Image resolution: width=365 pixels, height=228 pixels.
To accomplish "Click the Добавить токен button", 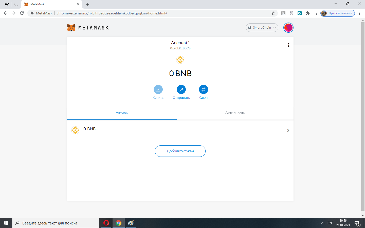I will click(180, 151).
